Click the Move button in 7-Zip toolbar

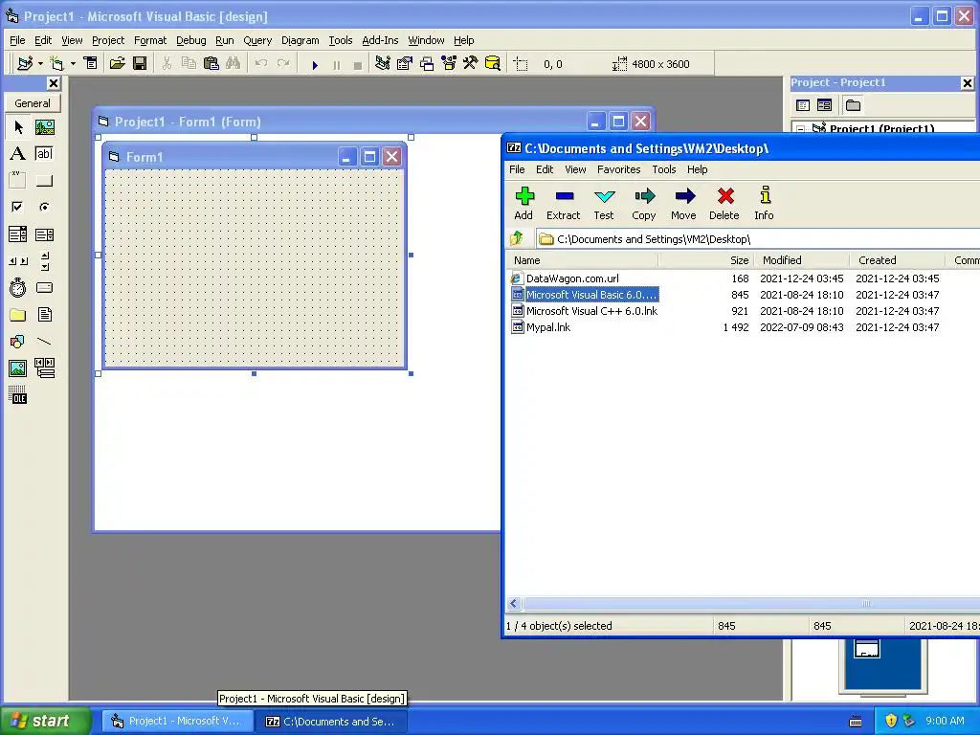[x=683, y=204]
